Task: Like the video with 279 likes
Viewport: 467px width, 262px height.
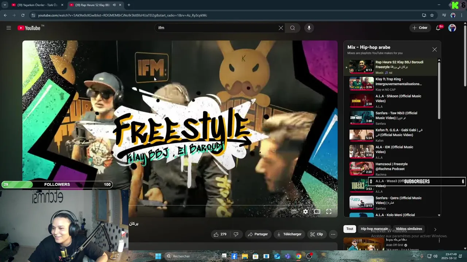Action: point(220,234)
